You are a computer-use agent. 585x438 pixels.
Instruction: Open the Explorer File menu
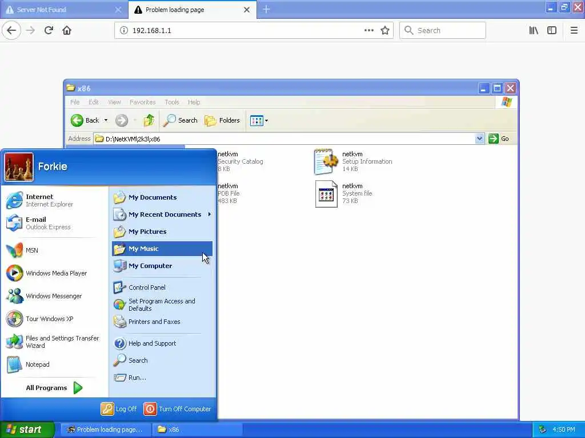click(x=75, y=102)
